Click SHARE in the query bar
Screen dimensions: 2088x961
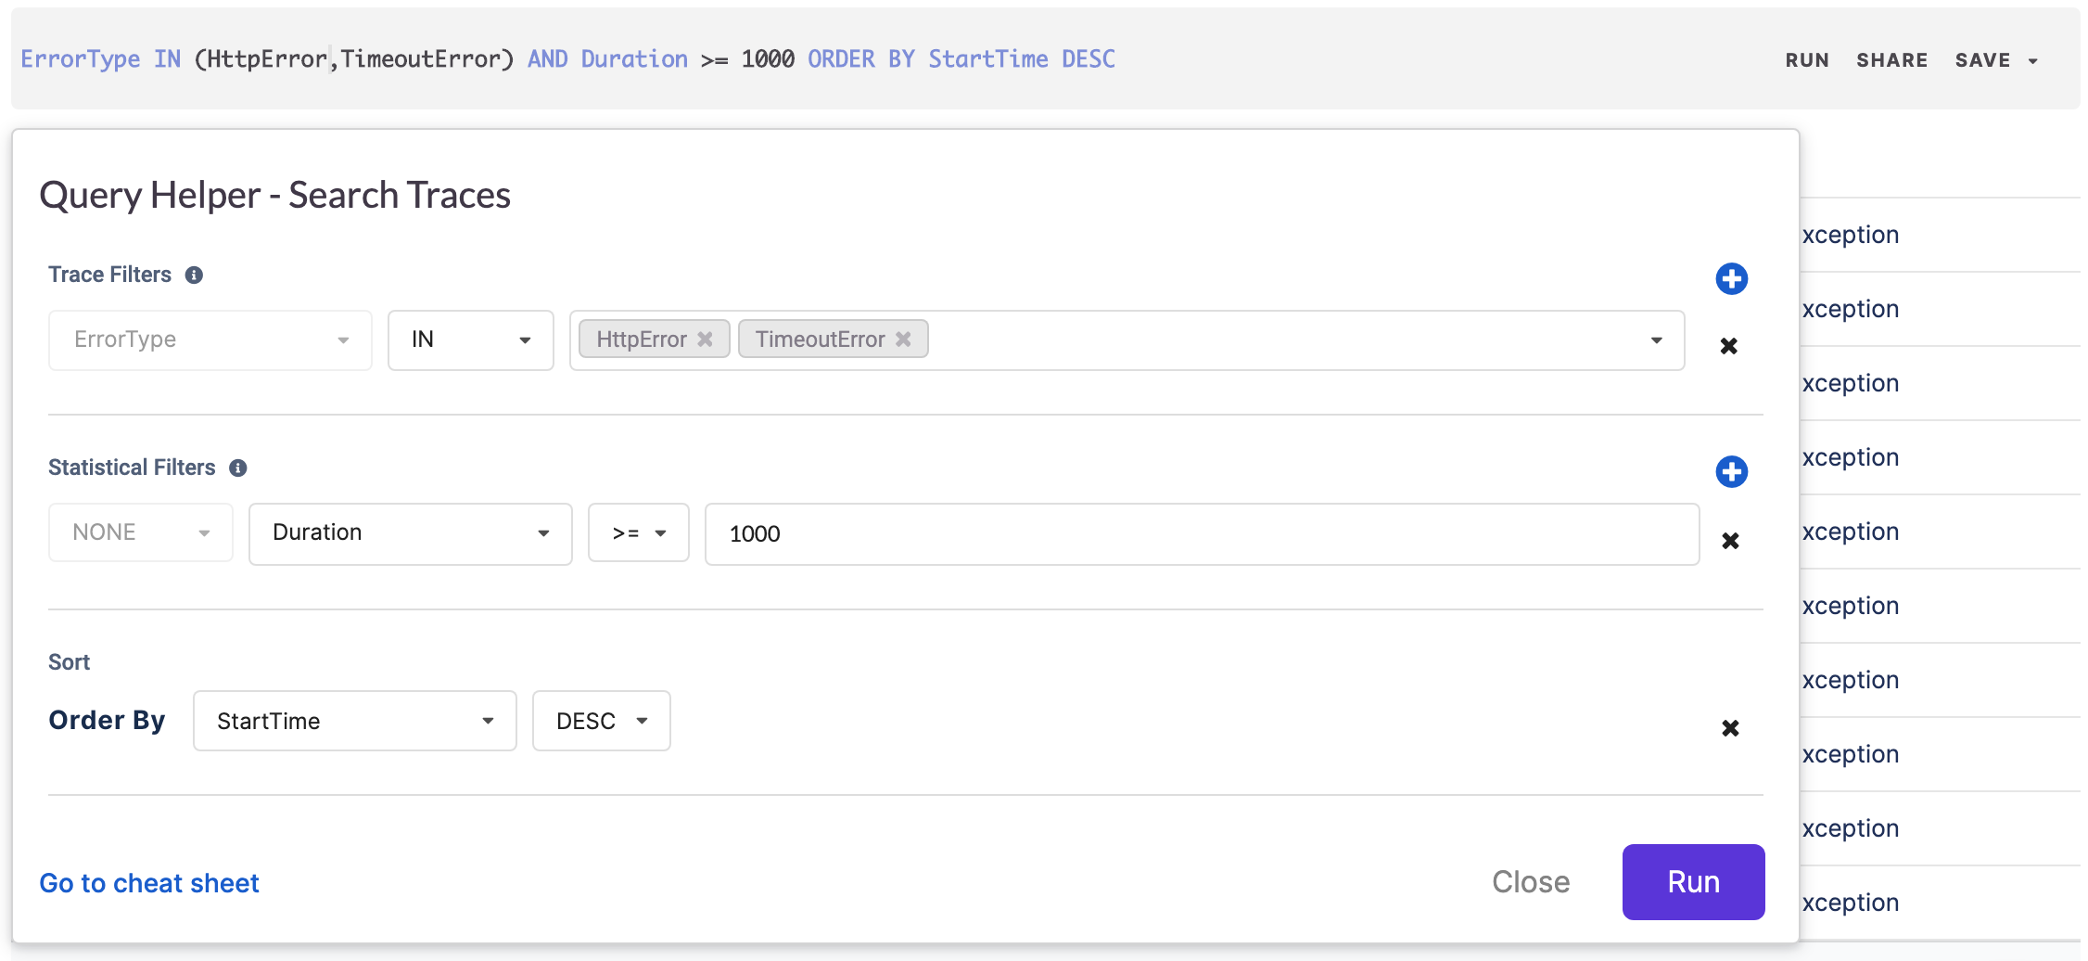1891,60
